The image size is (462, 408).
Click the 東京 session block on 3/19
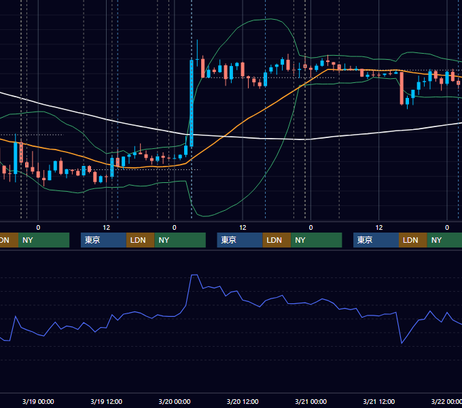click(x=103, y=240)
